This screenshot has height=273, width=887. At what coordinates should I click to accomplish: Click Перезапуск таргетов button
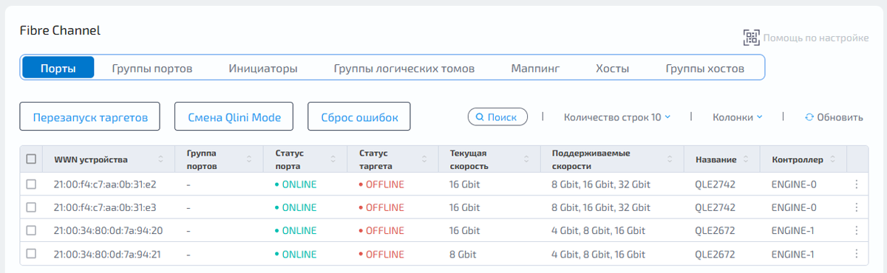click(x=89, y=117)
